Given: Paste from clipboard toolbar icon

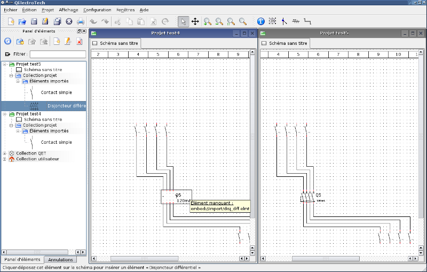Looking at the screenshot, I should (141, 21).
